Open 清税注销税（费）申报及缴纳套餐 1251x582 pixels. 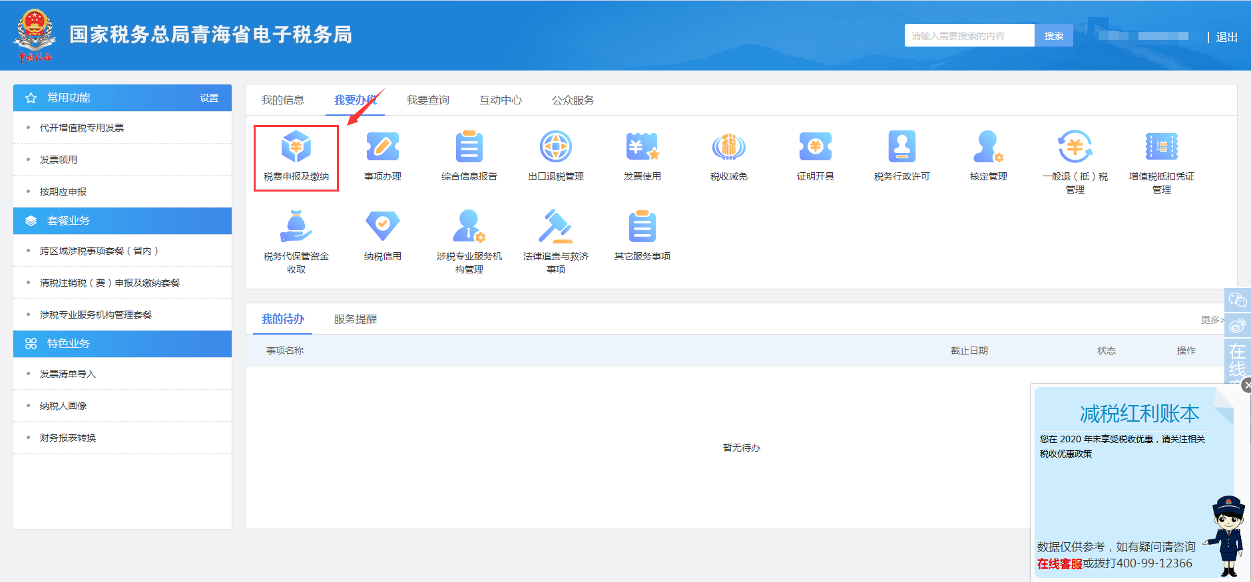click(110, 283)
